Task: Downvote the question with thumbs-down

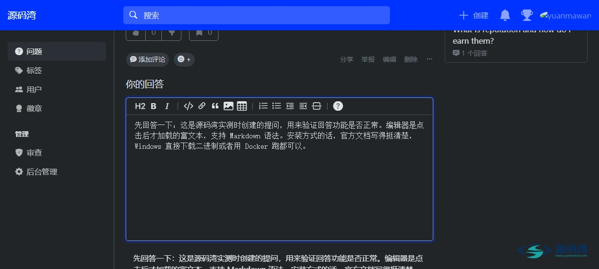Action: point(171,33)
